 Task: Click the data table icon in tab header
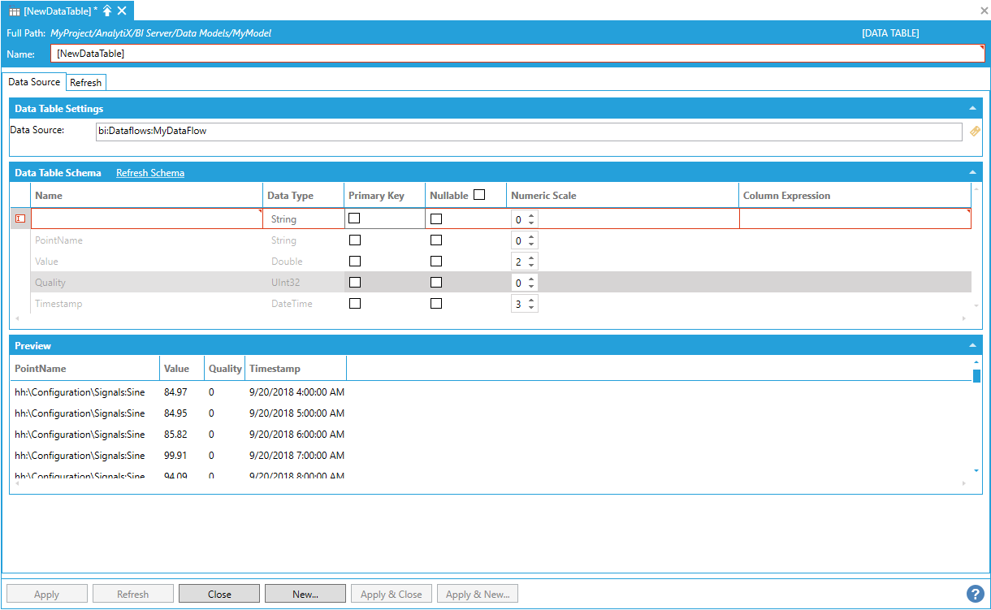[15, 11]
